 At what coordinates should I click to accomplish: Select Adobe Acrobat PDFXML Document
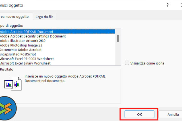(27, 32)
